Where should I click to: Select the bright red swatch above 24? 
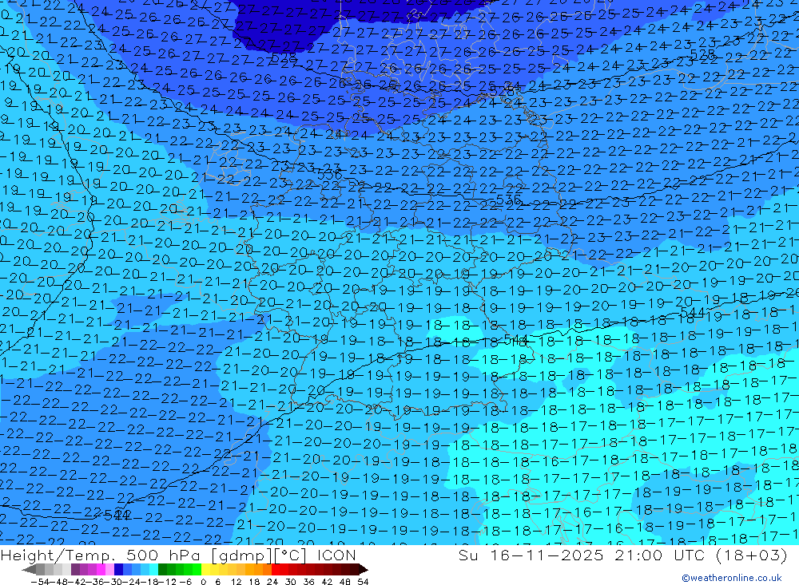(x=276, y=569)
